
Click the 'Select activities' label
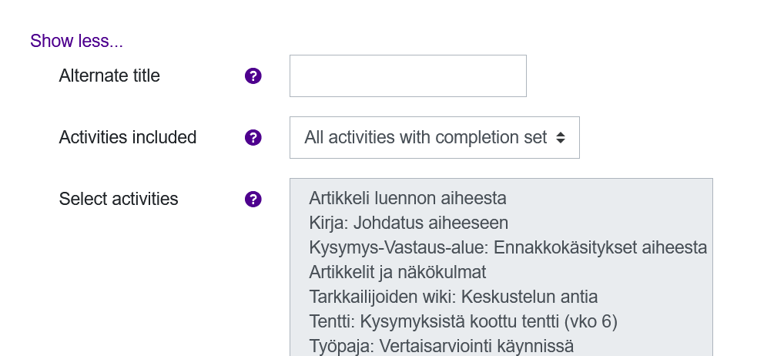click(119, 199)
